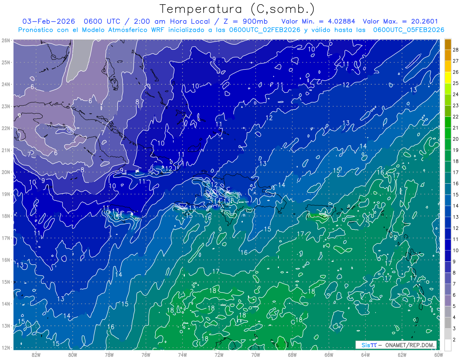466x360 pixels.
Task: Click the "26" label on the color bar
Action: 456,72
